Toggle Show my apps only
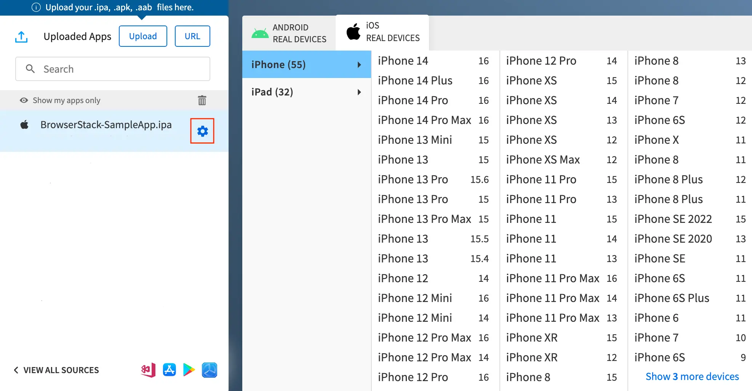Viewport: 752px width, 391px height. (61, 100)
